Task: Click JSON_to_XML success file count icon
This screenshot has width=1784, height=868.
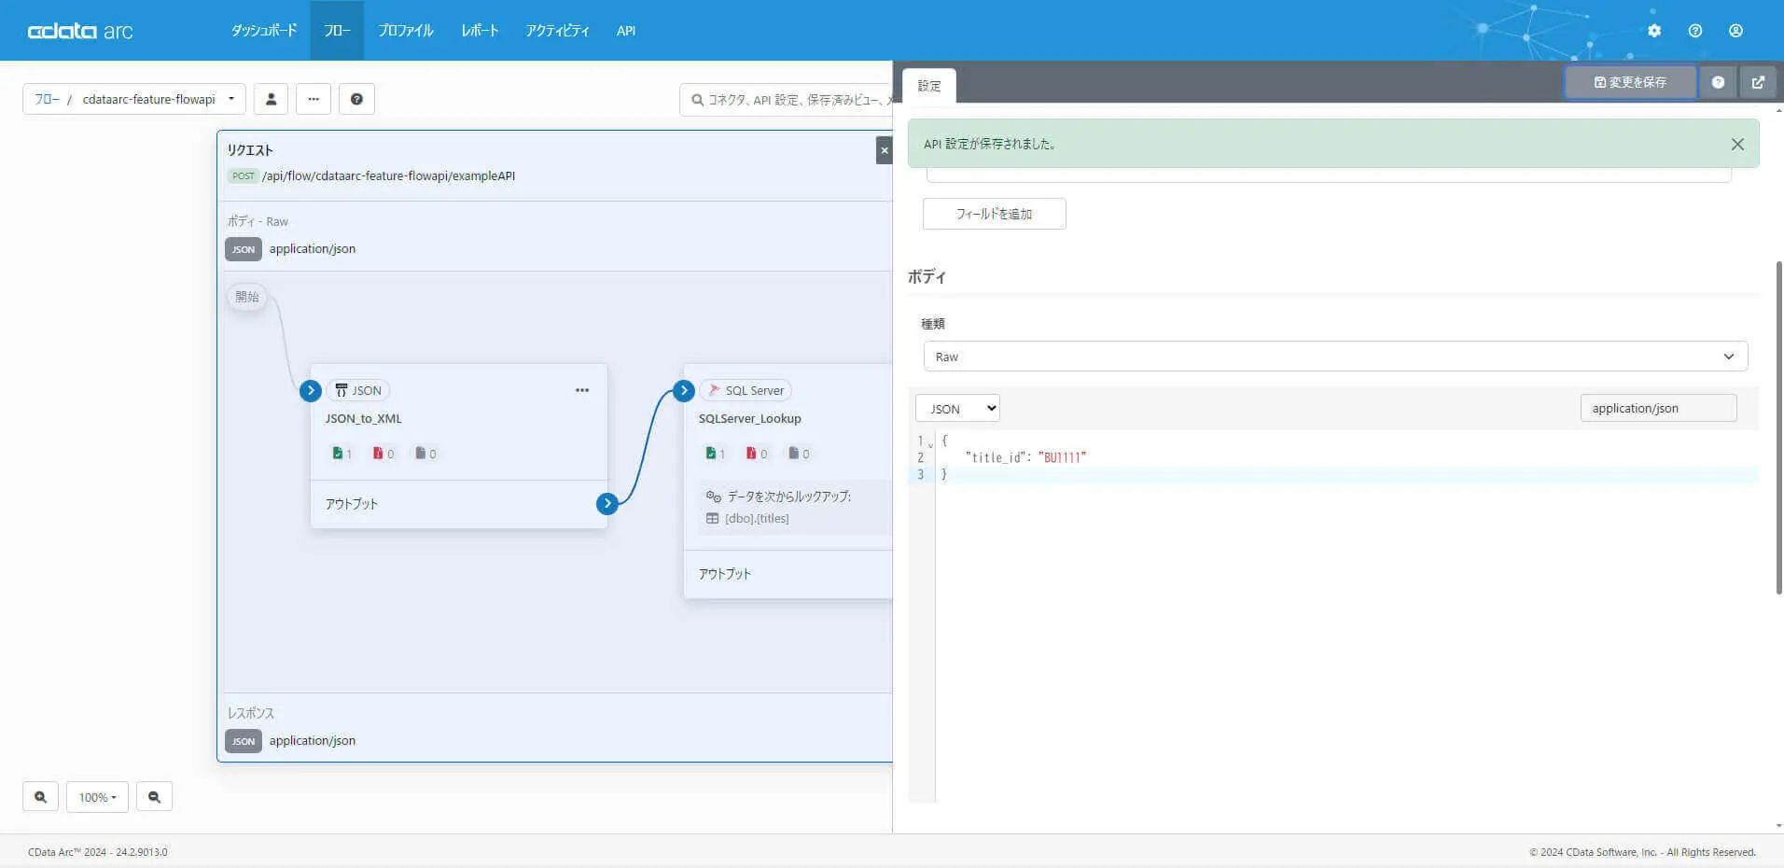Action: (337, 454)
